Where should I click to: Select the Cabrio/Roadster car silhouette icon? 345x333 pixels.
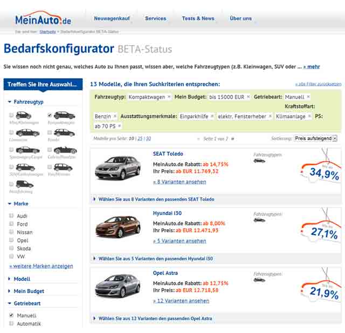[65, 150]
